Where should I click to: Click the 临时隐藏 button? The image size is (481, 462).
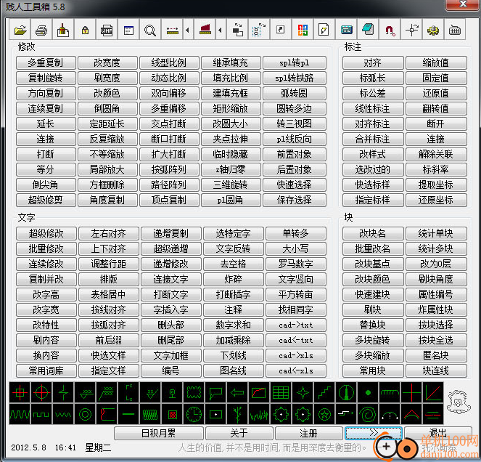tap(231, 154)
